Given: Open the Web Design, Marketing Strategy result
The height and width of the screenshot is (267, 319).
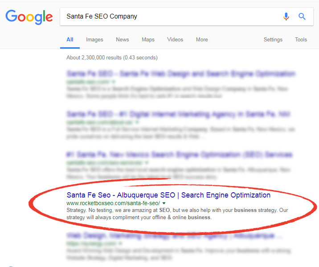Looking at the screenshot, I should pos(174,235).
